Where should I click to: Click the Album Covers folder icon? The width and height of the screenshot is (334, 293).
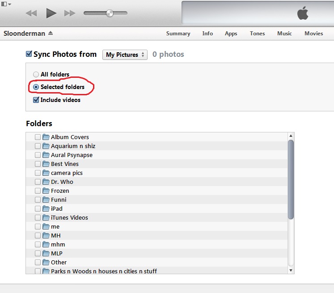click(x=46, y=137)
